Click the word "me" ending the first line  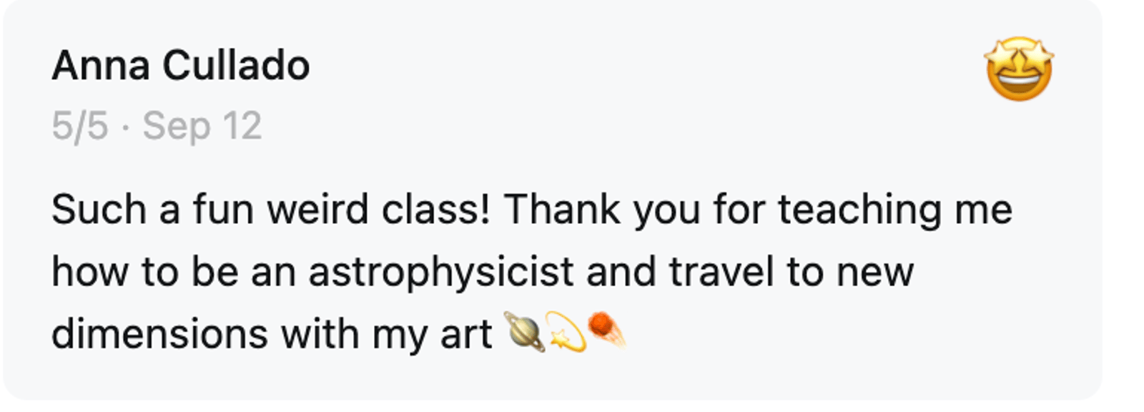click(x=983, y=210)
